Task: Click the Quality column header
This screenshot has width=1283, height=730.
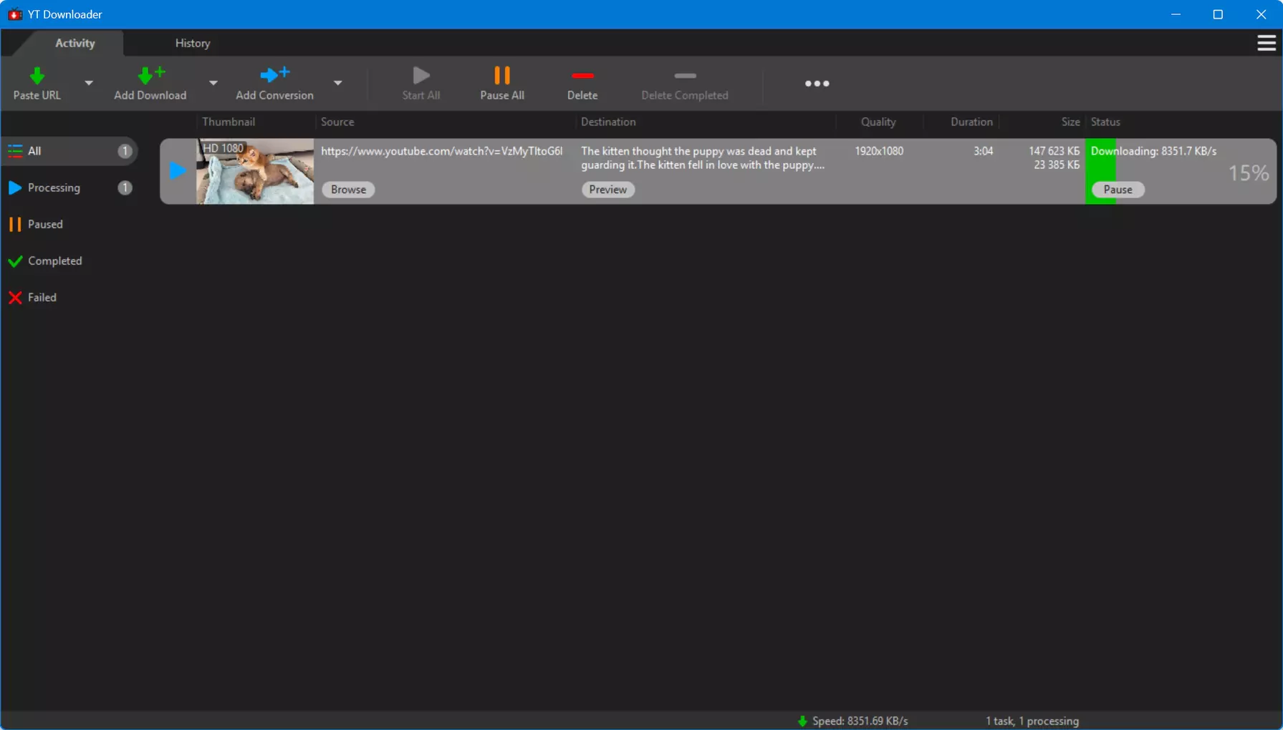Action: 878,122
